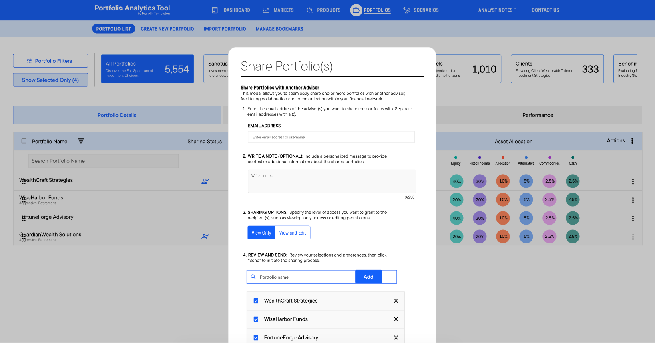Click WealthCraft Strategies 40% Equity bubble
Screen dimensions: 655x343
tap(456, 181)
